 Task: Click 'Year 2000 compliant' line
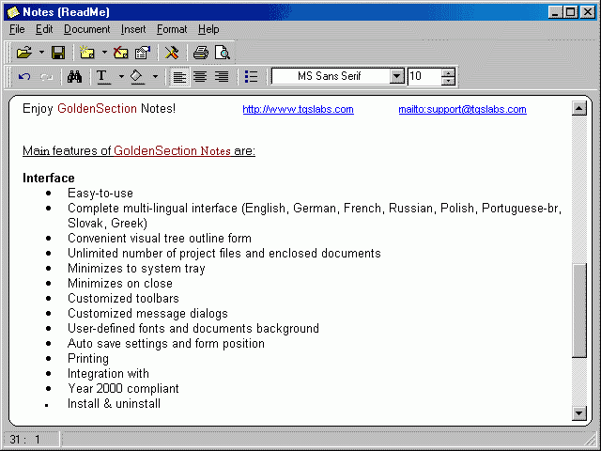pos(123,388)
